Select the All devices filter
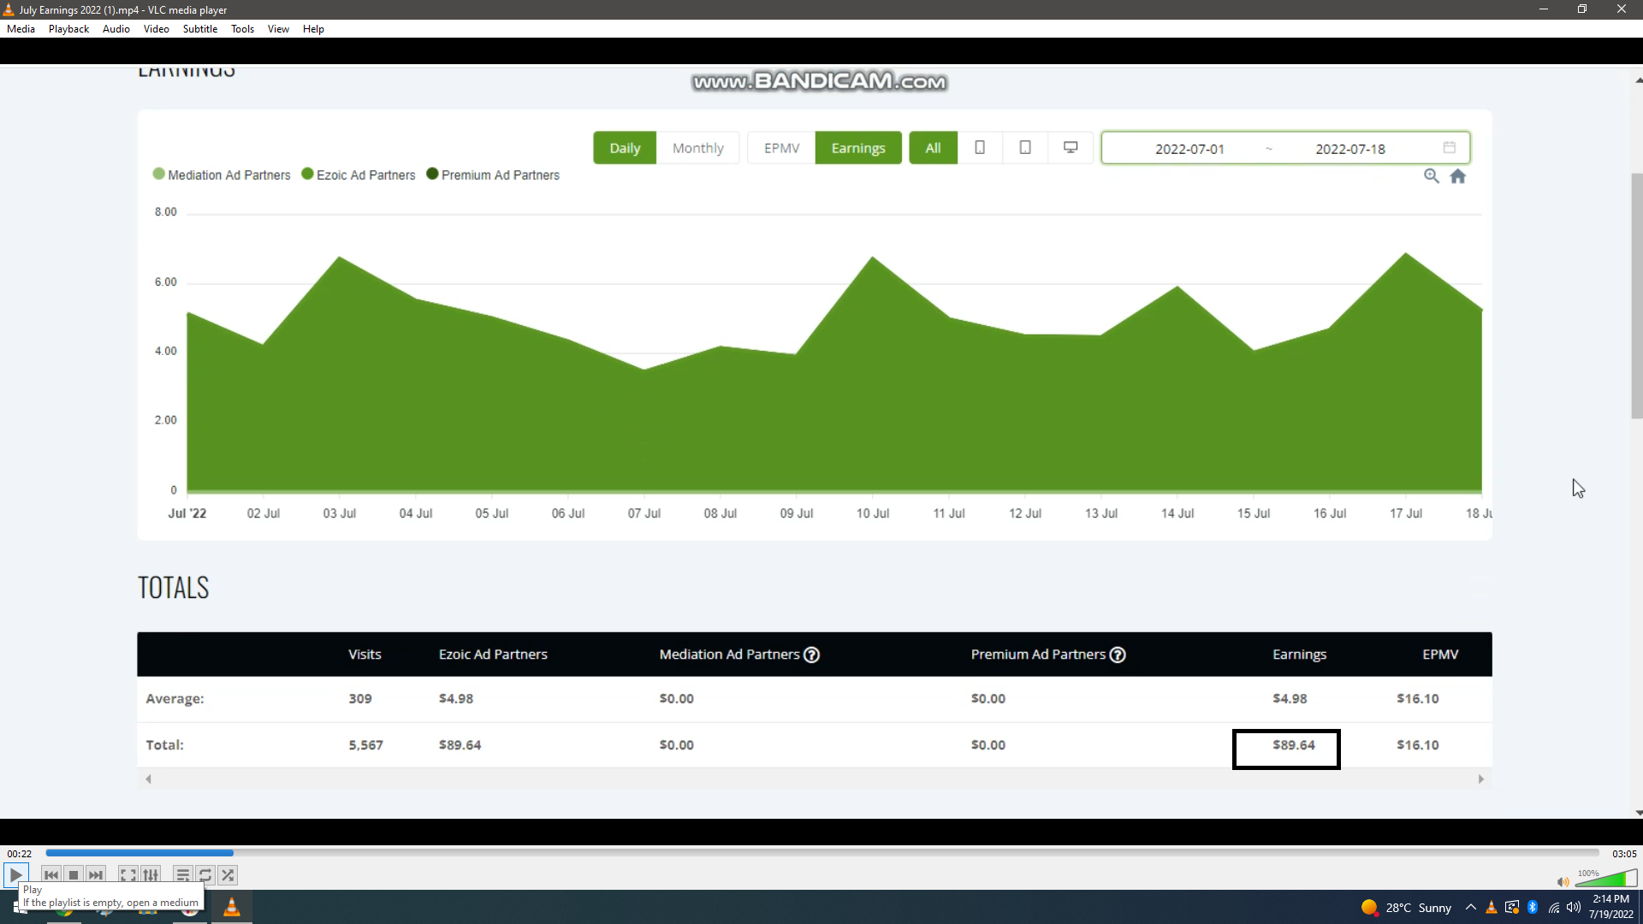 933,148
